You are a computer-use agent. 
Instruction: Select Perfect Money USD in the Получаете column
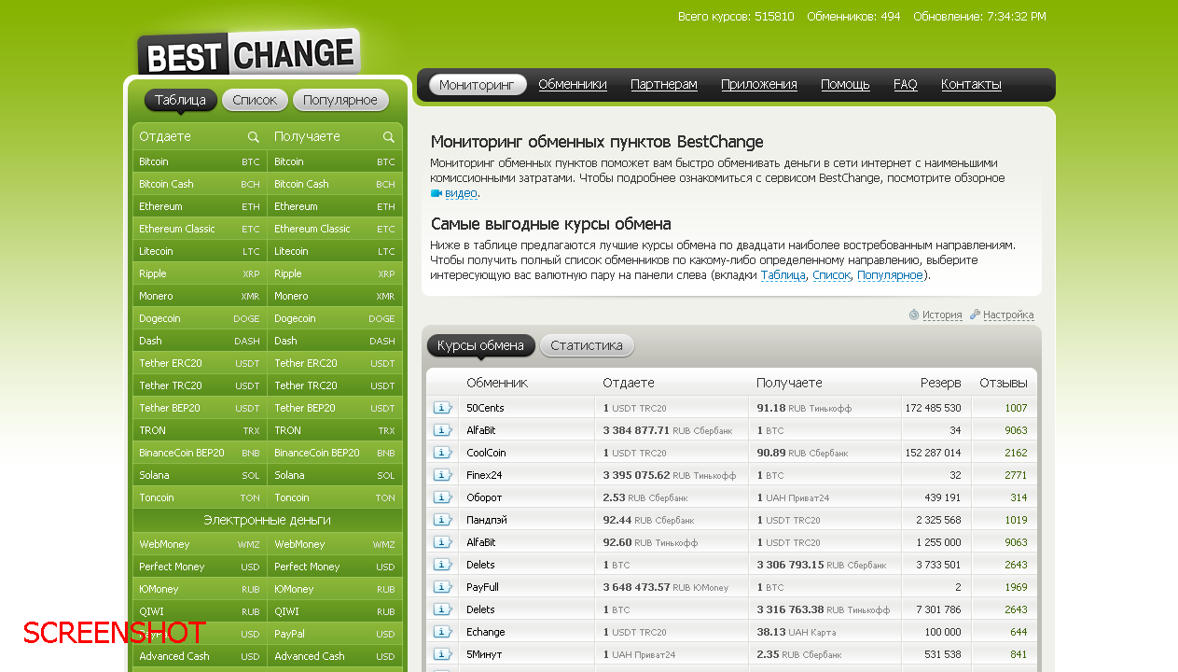click(335, 567)
